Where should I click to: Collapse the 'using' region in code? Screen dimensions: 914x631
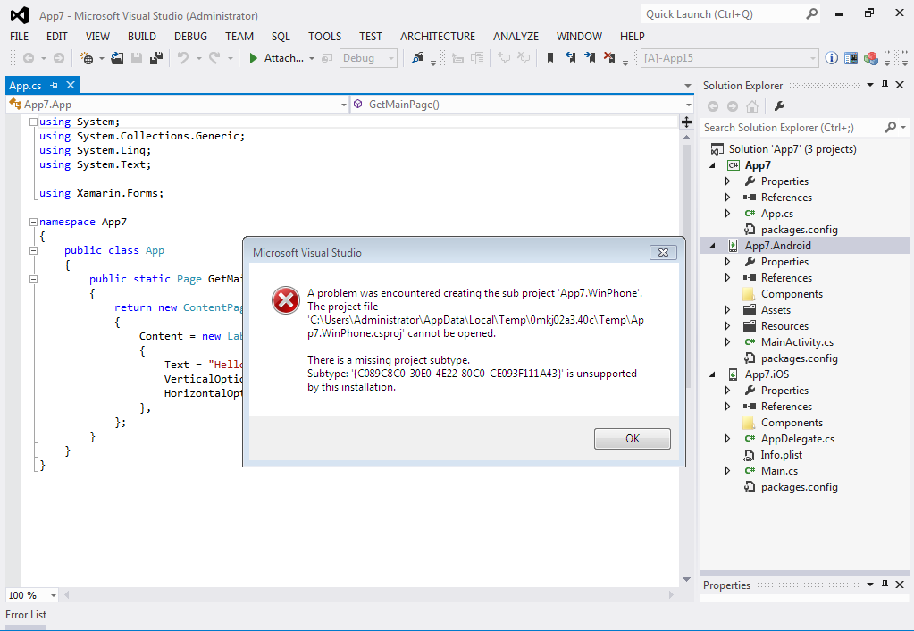pos(34,122)
